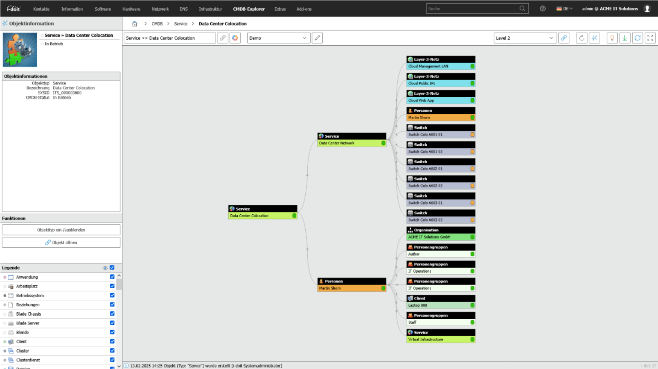The height and width of the screenshot is (369, 658).
Task: Expand the Objektinformationen panel header
Action: coord(61,76)
